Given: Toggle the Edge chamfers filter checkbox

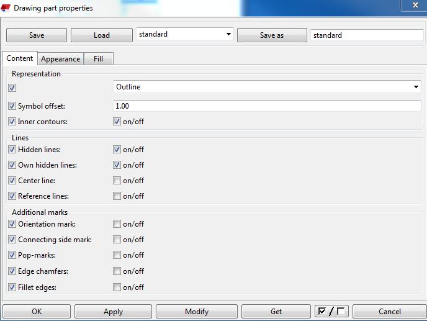Looking at the screenshot, I should tap(12, 271).
